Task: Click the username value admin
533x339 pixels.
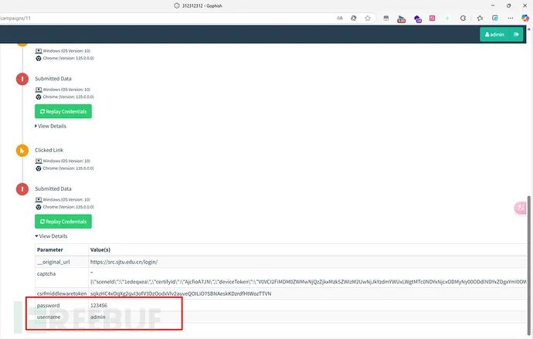Action: click(x=97, y=317)
